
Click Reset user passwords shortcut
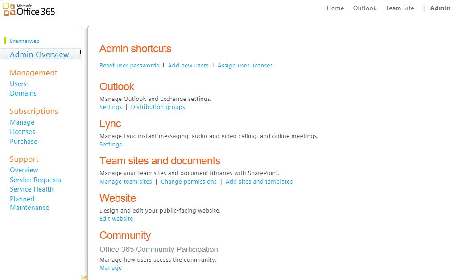[x=129, y=66]
